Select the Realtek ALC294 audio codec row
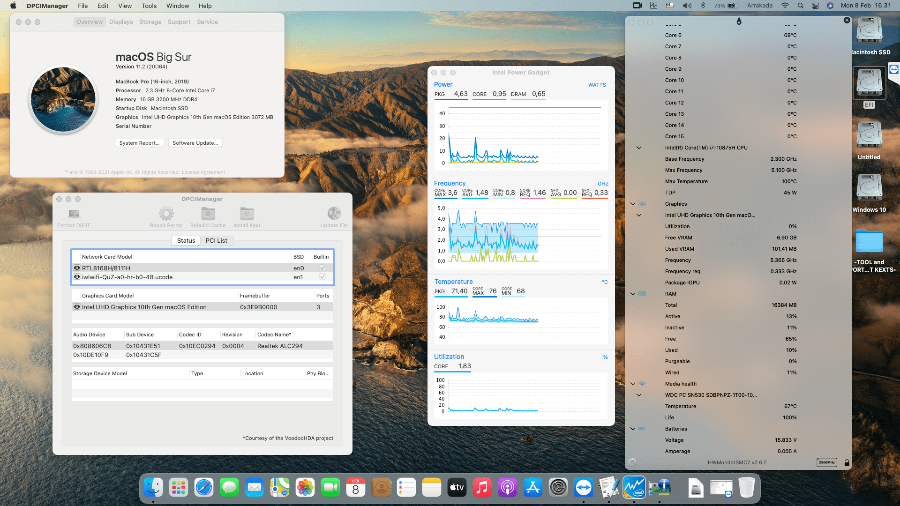The width and height of the screenshot is (900, 506). (x=202, y=346)
